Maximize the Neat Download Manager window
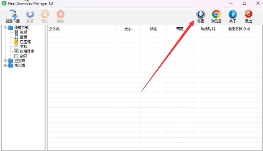Image resolution: width=263 pixels, height=151 pixels. 245,3
